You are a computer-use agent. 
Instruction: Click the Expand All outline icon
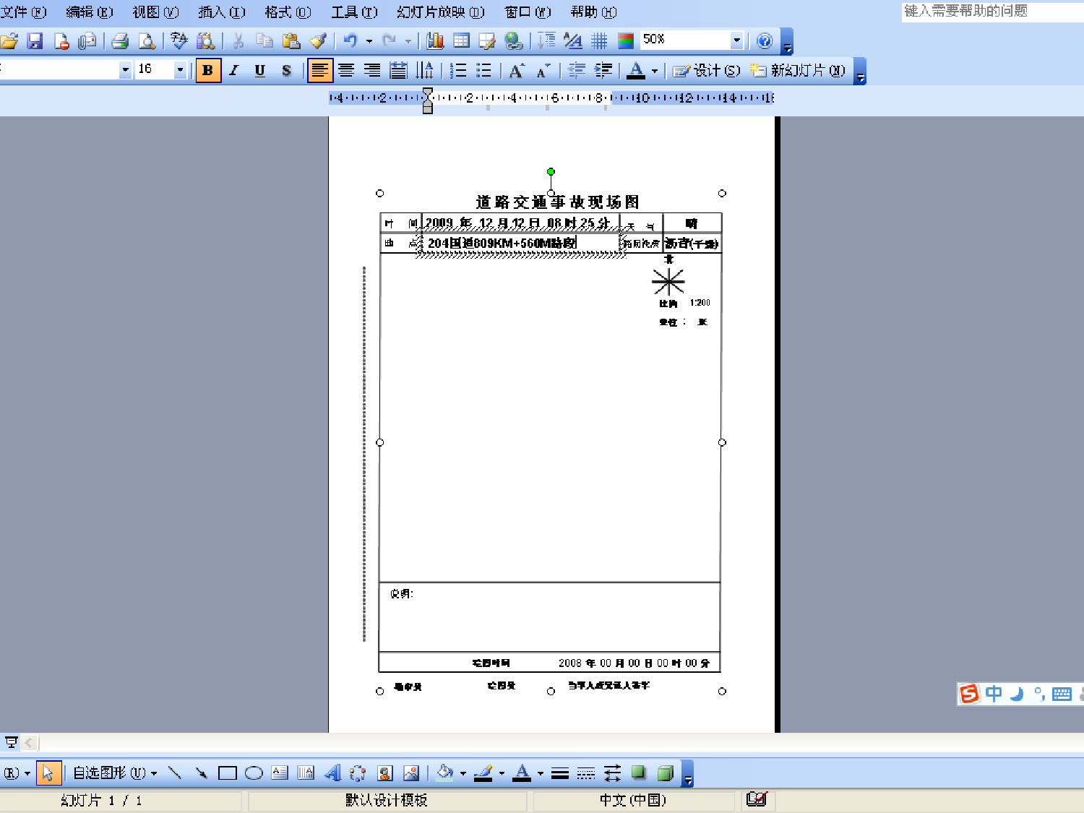(547, 41)
